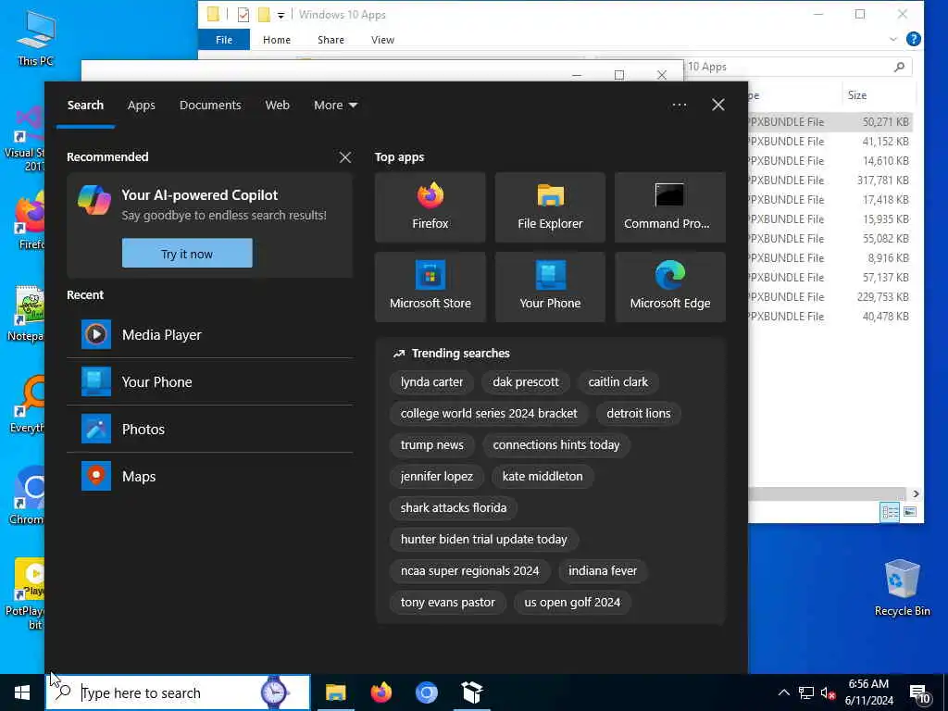Open Share ribbon tab in Explorer
This screenshot has height=711, width=948.
[x=331, y=40]
